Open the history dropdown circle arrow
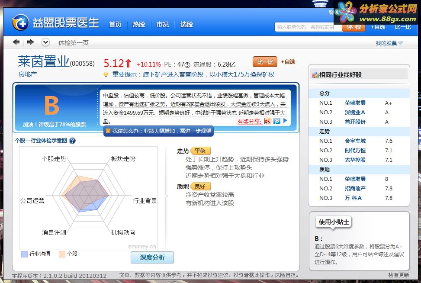Screen dimensions: 421x283 point(45,42)
